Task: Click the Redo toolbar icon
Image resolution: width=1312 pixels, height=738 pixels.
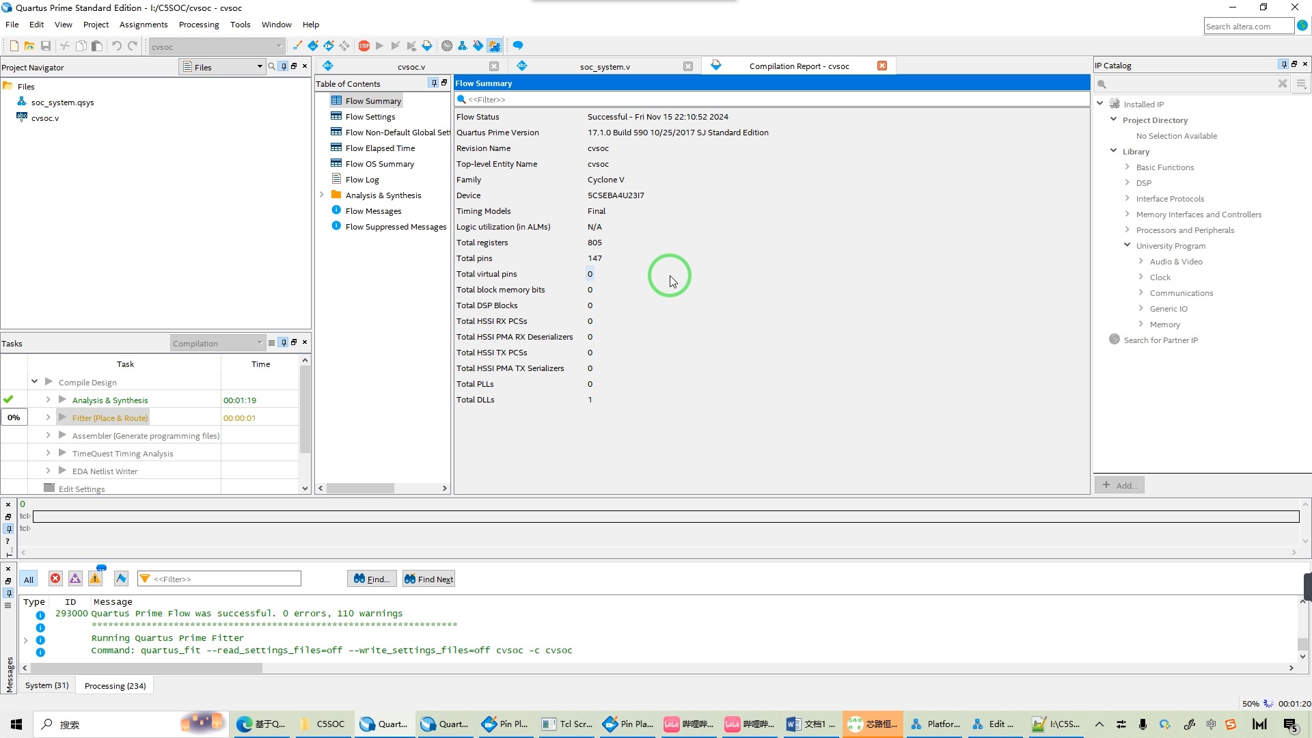Action: pyautogui.click(x=133, y=46)
